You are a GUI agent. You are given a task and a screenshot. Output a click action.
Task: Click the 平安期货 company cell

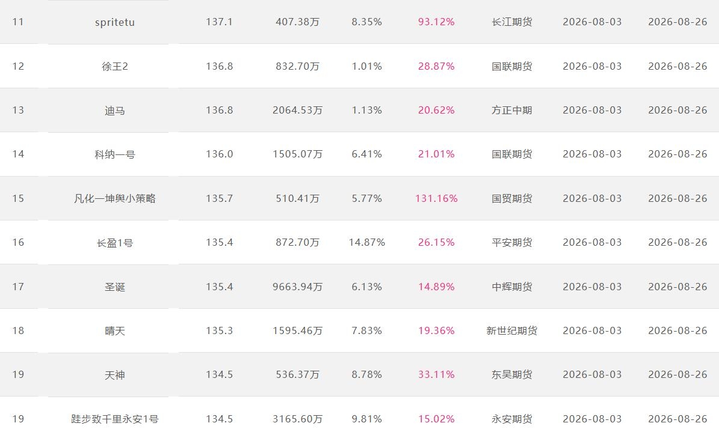coord(512,243)
